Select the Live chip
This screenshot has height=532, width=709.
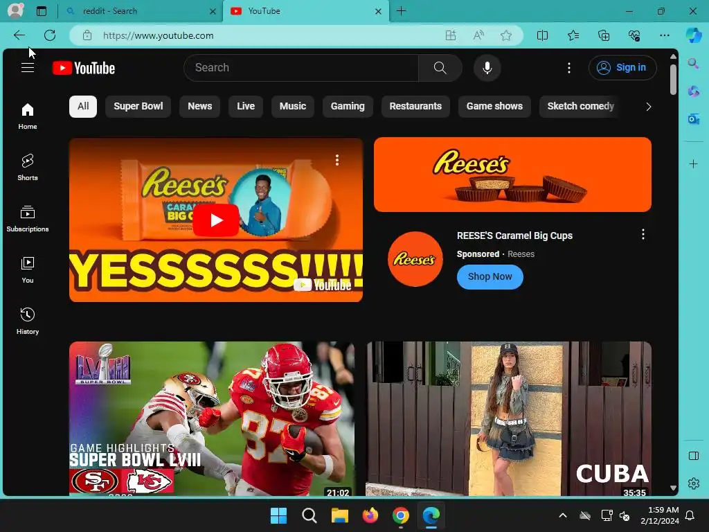246,106
